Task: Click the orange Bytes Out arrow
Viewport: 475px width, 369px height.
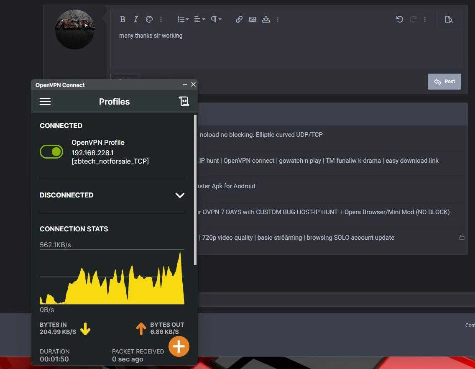Action: tap(141, 329)
